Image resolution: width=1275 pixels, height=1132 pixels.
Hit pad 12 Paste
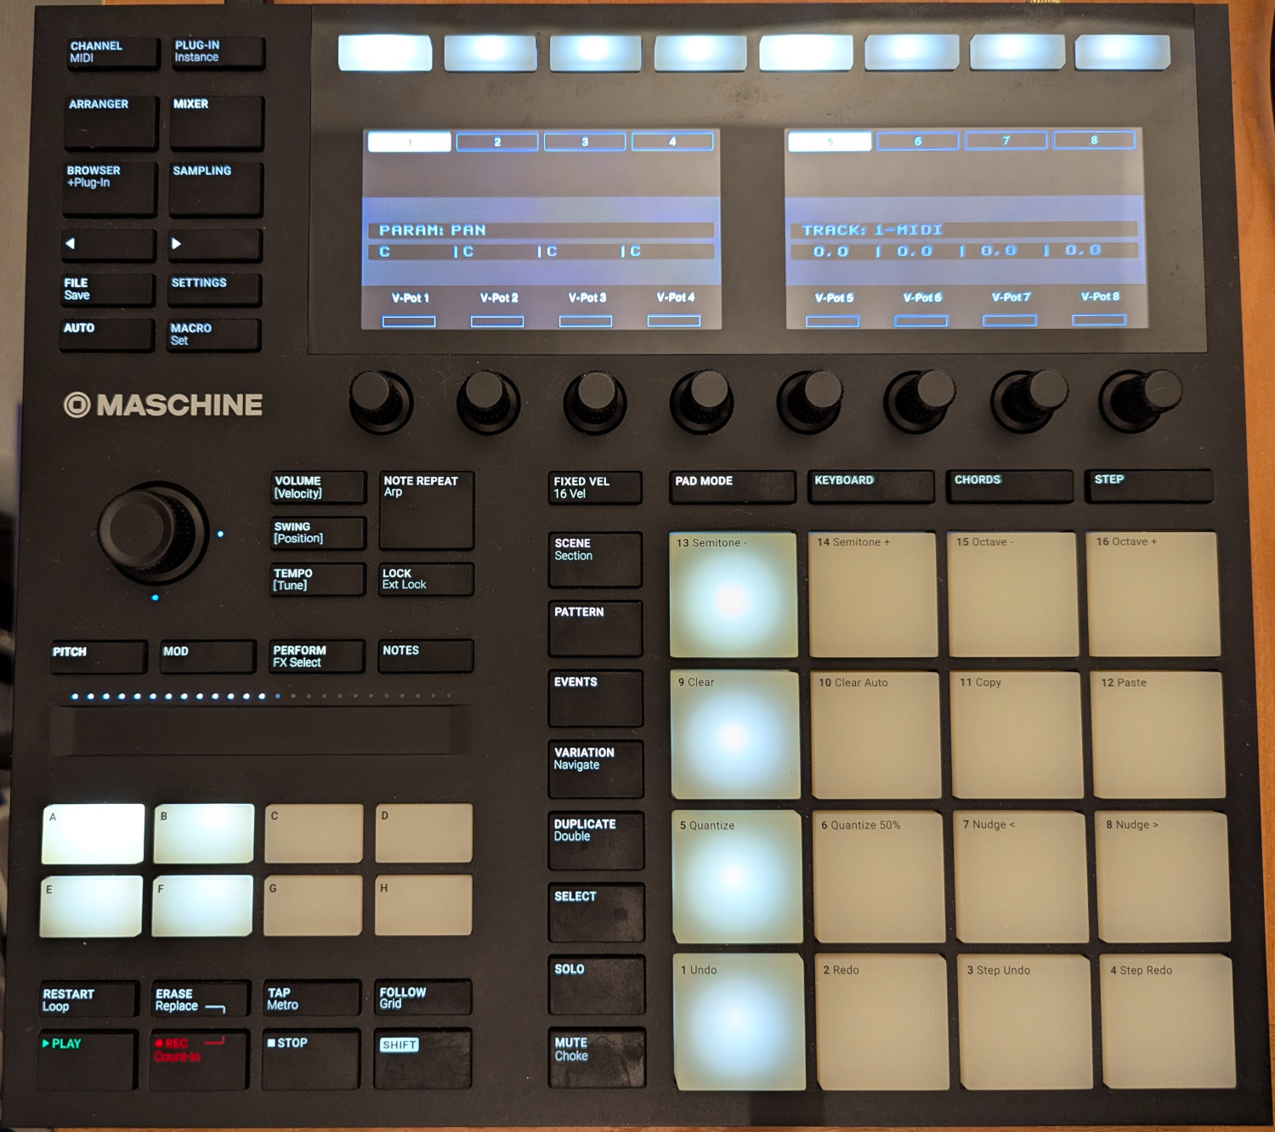click(1159, 735)
